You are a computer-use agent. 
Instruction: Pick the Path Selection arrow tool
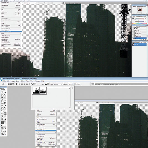pyautogui.click(x=2, y=111)
